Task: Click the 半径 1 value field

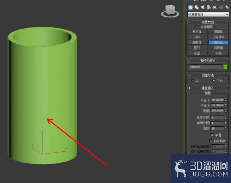Action: click(217, 100)
